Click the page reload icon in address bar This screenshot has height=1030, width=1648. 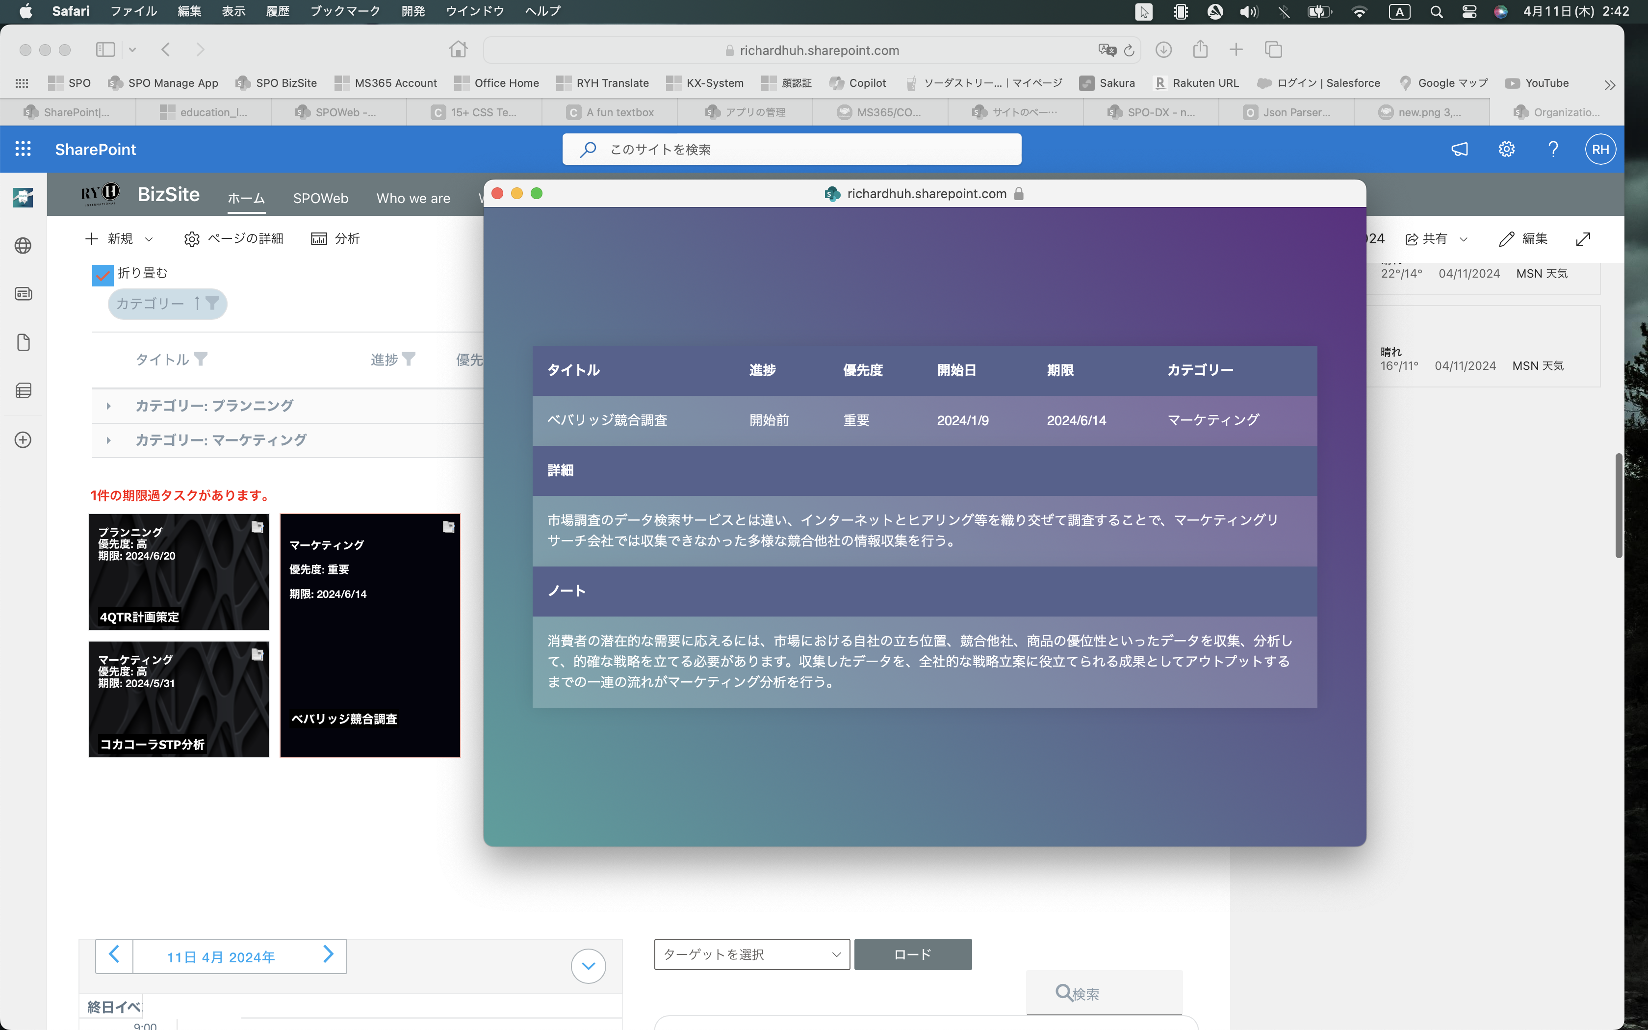[x=1129, y=51]
